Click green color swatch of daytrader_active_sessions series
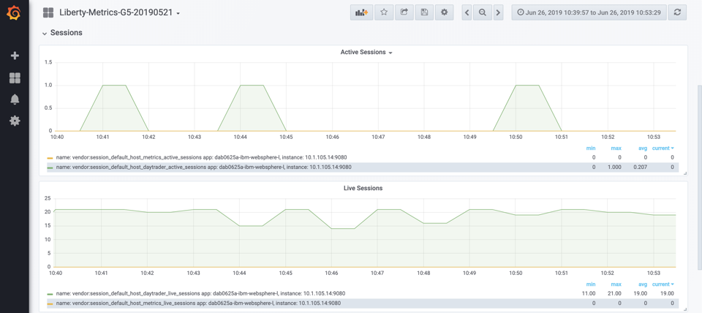 tap(50, 168)
